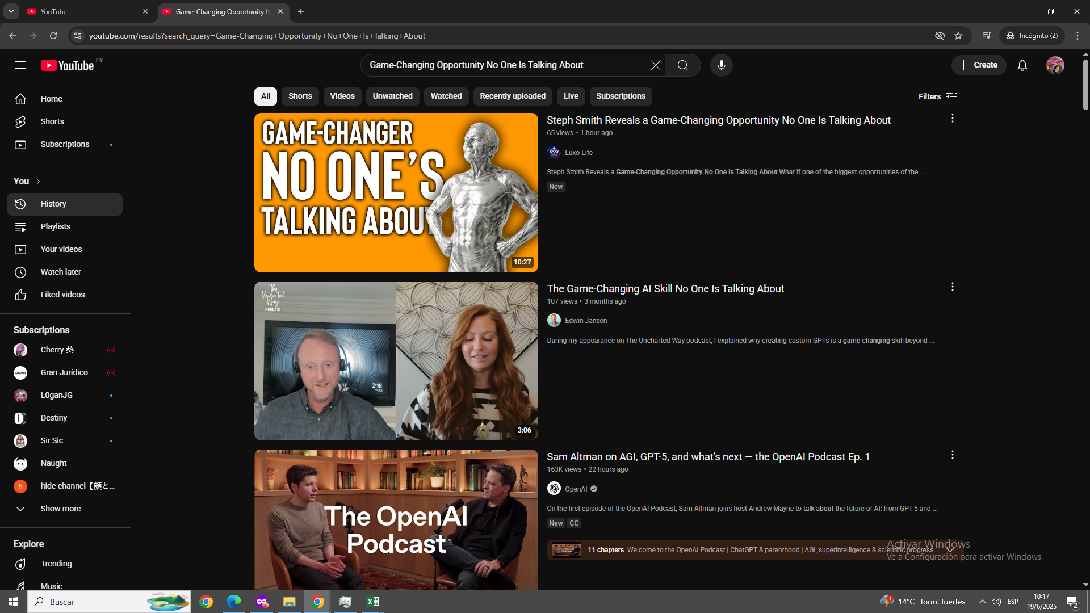
Task: Play the Game-Changer orange thumbnail video
Action: 396,193
